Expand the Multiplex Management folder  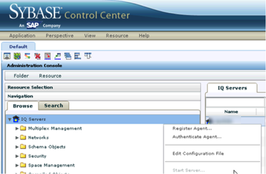(x=17, y=129)
